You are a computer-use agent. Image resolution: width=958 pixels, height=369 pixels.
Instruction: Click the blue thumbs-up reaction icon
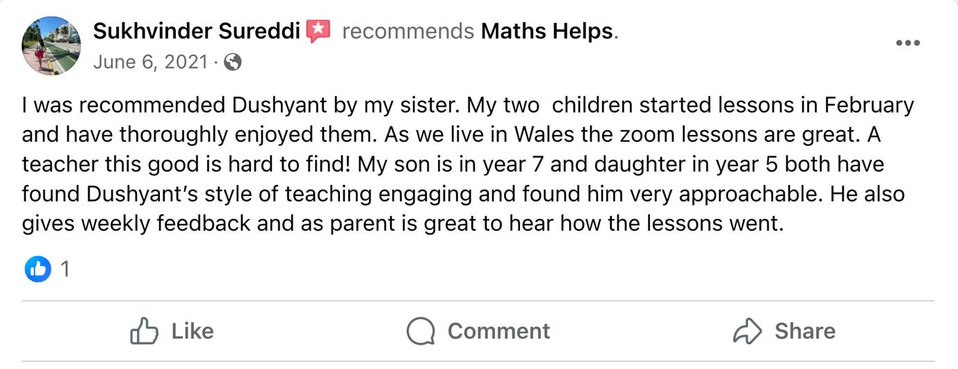coord(38,269)
